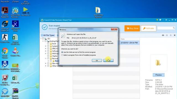Check the (D:) drive checkbox

43,38
